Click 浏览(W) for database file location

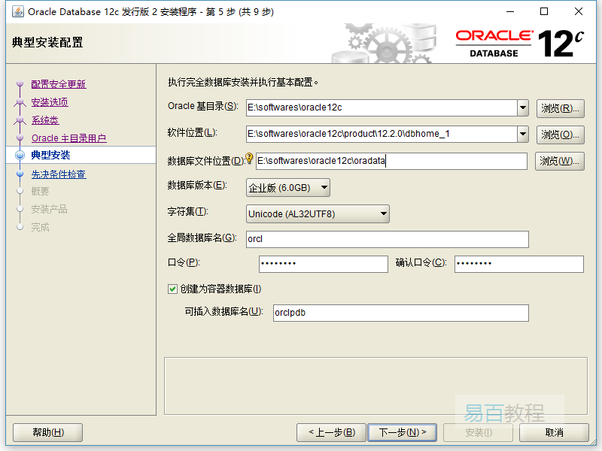coord(559,161)
